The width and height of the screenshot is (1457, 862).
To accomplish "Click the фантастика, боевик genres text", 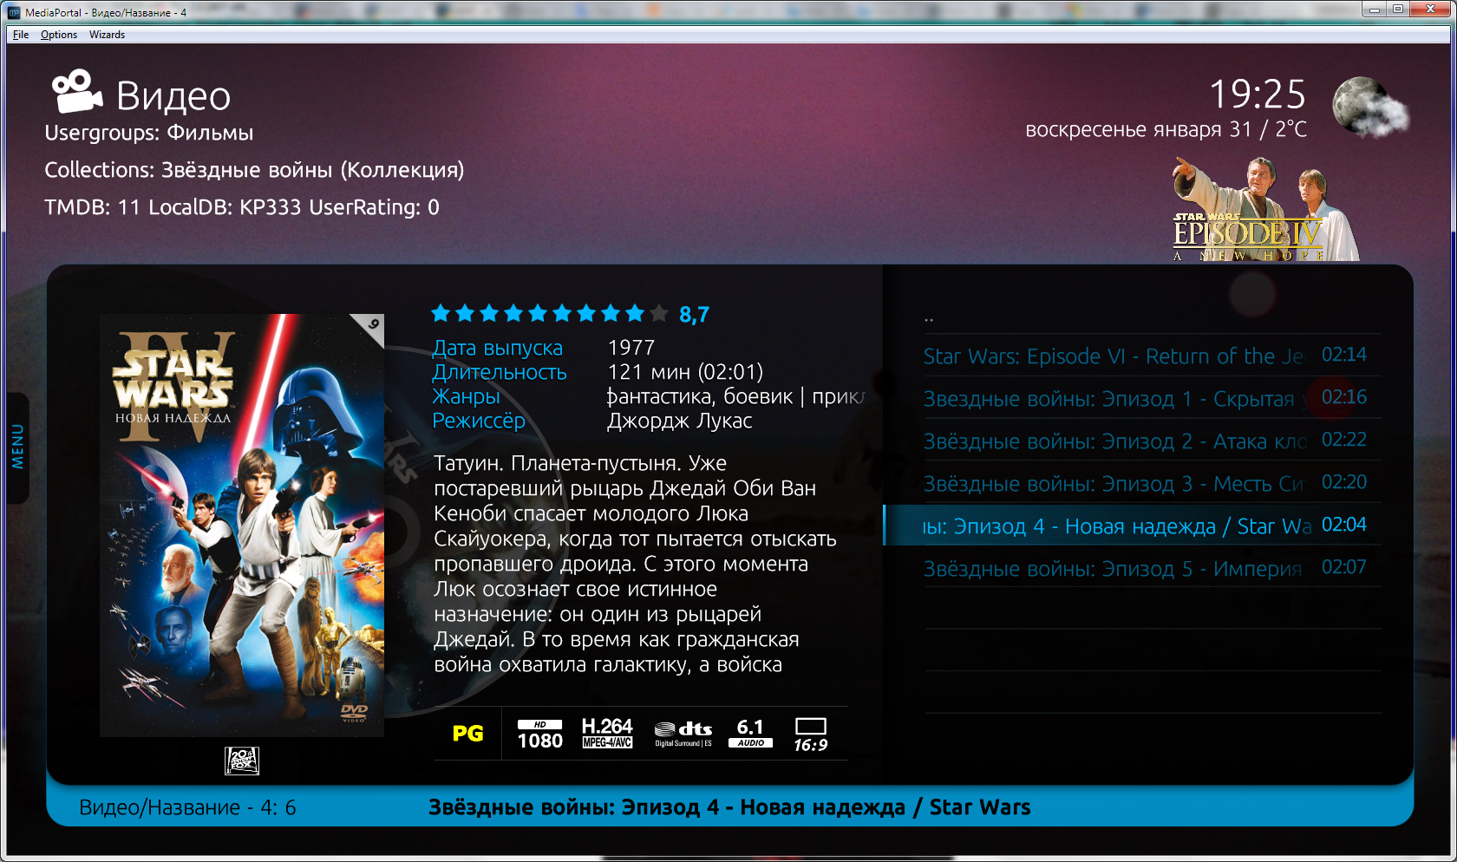I will [x=735, y=396].
